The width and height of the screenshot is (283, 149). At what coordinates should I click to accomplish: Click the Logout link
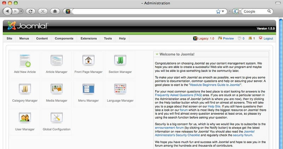tap(268, 39)
